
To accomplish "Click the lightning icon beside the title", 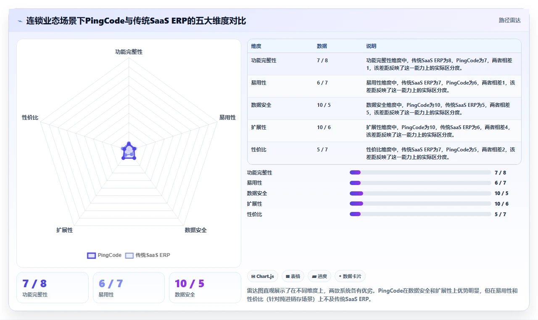I will (20, 21).
